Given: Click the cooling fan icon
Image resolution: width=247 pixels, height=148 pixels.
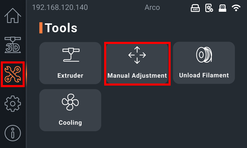Looking at the screenshot, I should click(70, 102).
